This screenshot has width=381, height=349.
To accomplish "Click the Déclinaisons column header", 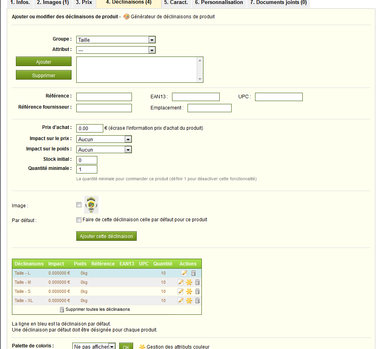I will coord(29,264).
